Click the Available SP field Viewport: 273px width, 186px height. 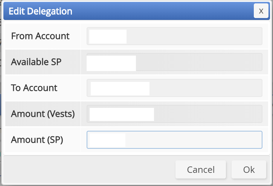point(174,62)
